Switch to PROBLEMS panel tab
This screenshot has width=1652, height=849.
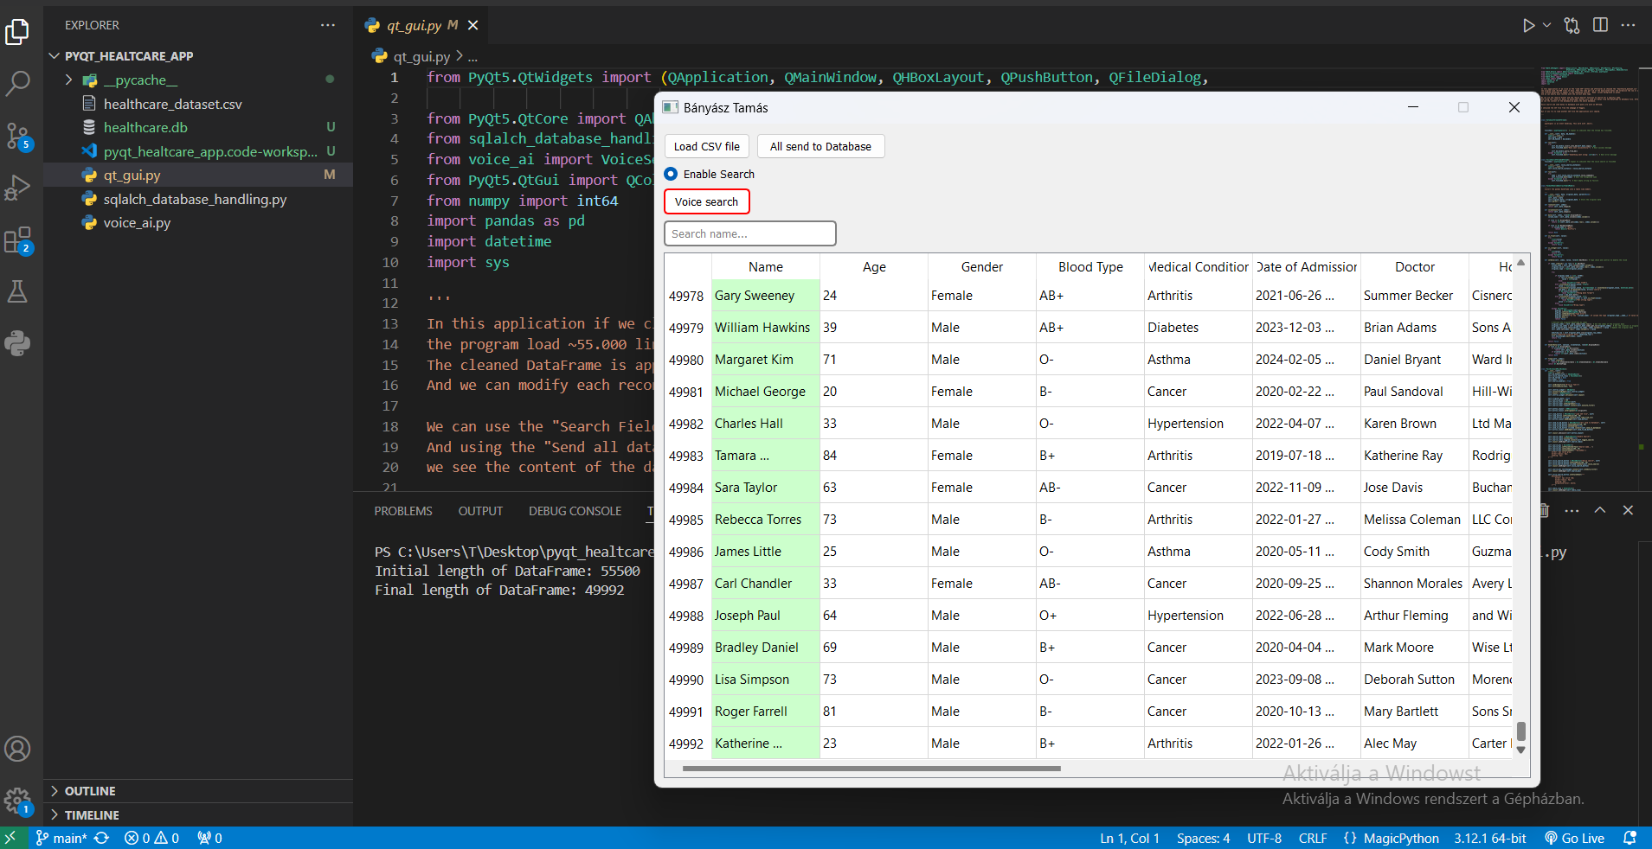coord(403,511)
